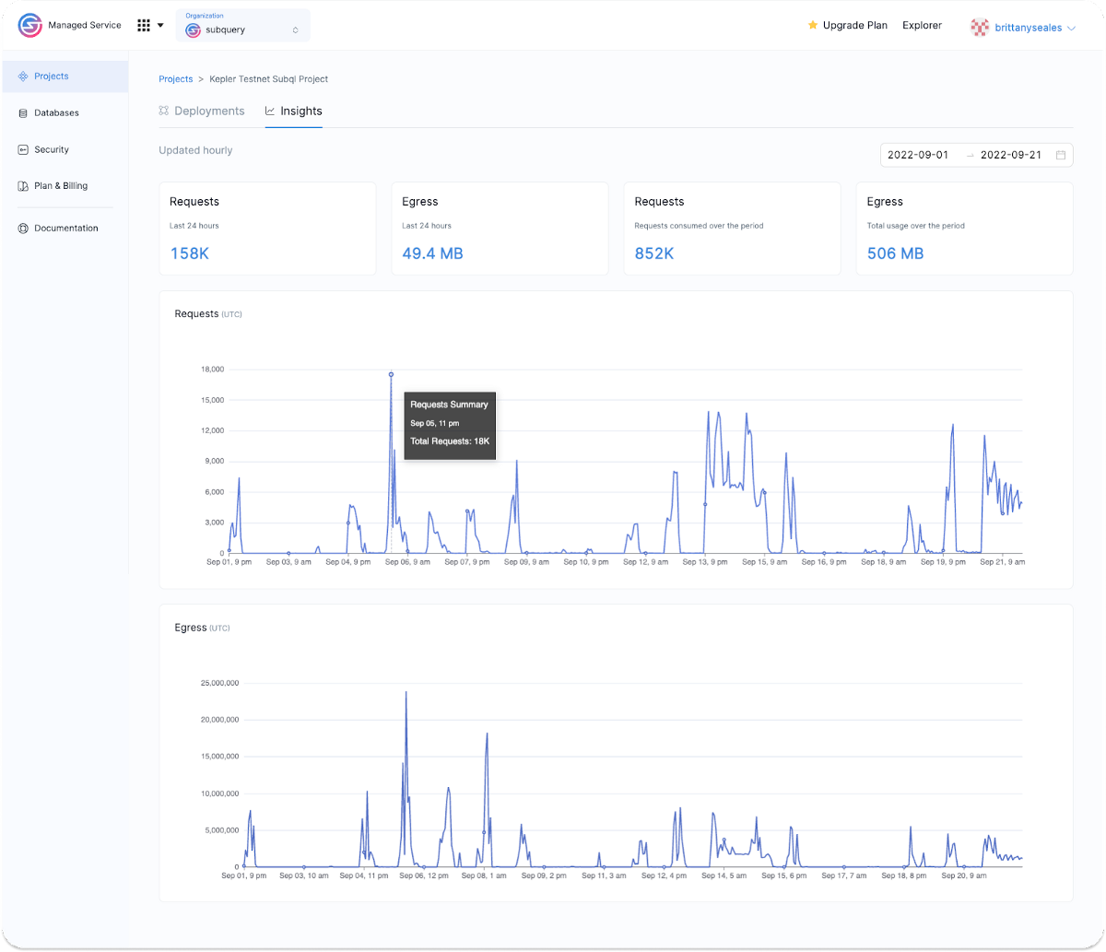Click the subquery organization logo icon
1106x952 pixels.
click(193, 30)
